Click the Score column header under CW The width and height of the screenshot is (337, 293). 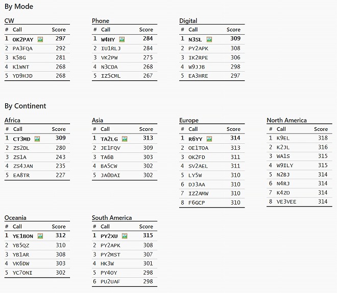59,30
